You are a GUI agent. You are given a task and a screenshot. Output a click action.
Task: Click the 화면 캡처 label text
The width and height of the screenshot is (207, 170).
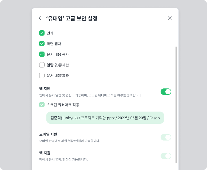pyautogui.click(x=54, y=44)
